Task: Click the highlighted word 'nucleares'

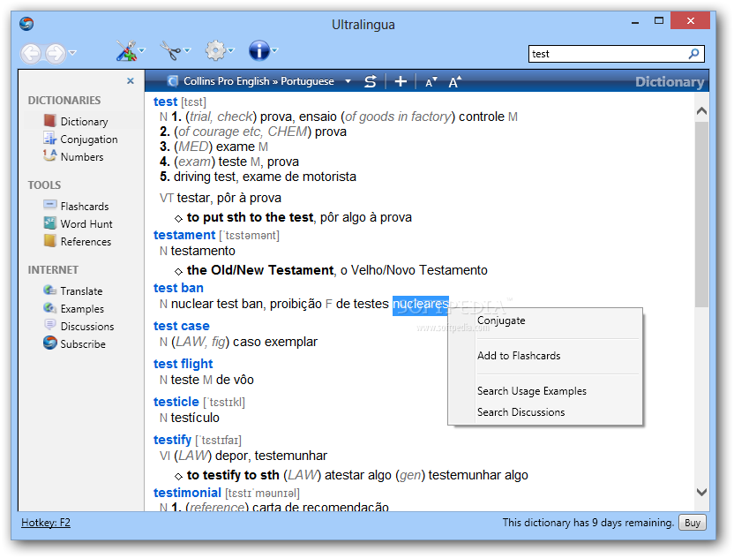Action: [420, 304]
